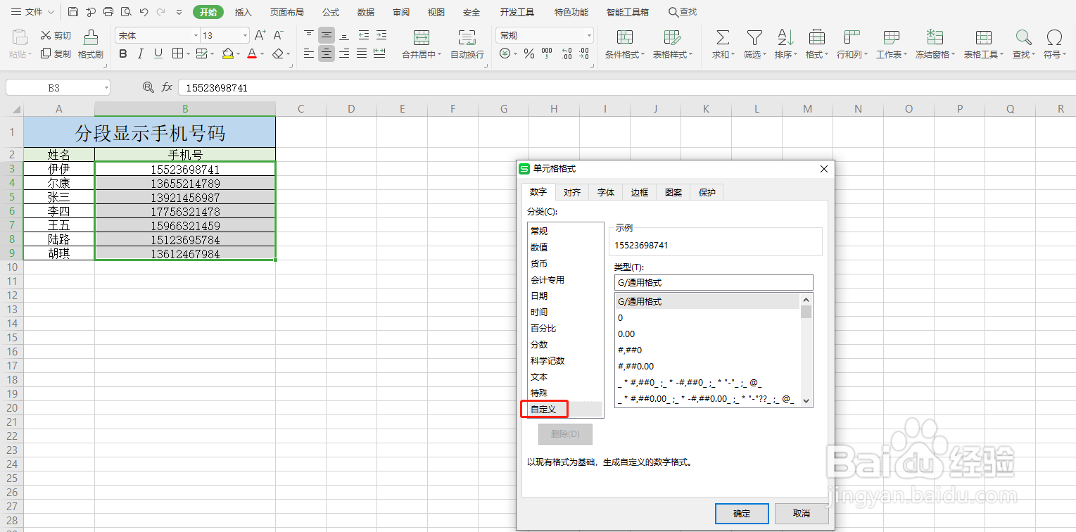1076x532 pixels.
Task: Click the Conditional Formatting (条件格式) icon
Action: point(624,37)
